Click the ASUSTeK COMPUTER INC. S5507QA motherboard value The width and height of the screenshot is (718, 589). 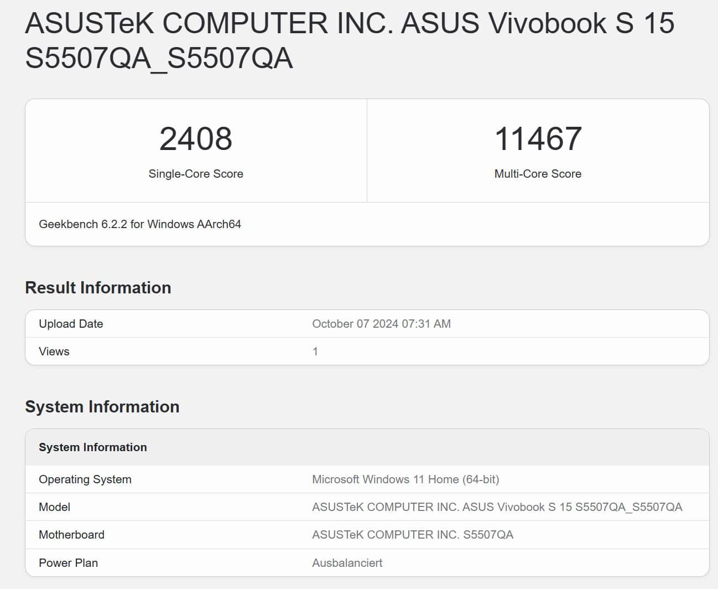point(413,535)
